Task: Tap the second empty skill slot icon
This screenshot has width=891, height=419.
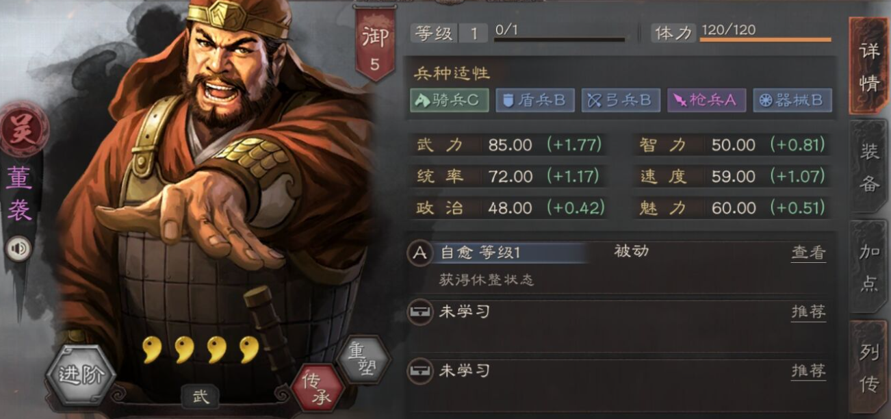Action: [419, 371]
